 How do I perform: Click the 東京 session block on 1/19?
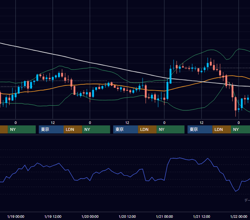51,129
